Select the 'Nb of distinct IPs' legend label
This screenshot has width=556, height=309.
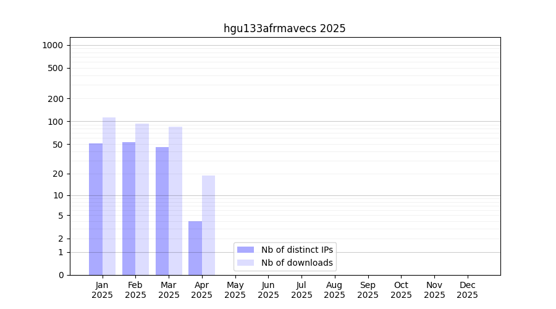coord(297,250)
